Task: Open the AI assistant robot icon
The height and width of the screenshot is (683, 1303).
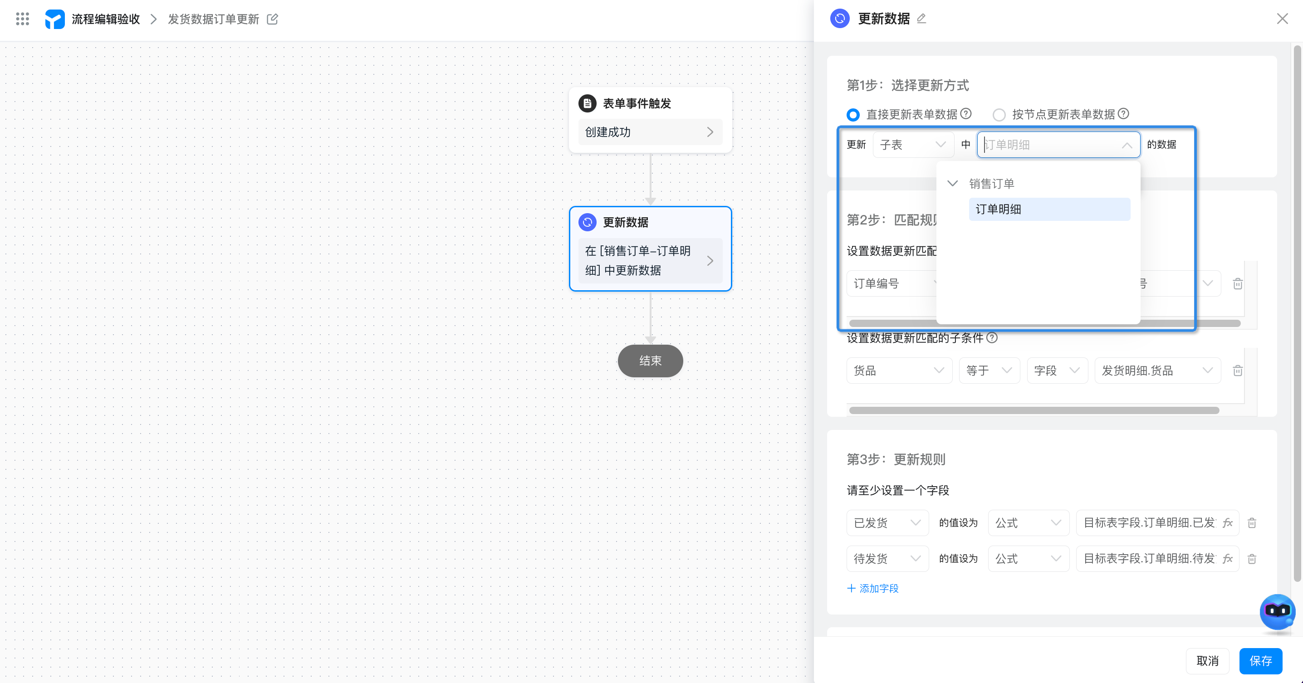Action: coord(1277,611)
